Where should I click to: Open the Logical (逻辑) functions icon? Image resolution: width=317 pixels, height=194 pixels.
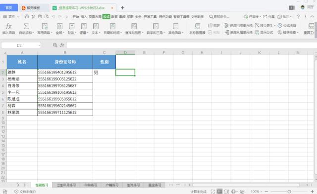click(84, 26)
